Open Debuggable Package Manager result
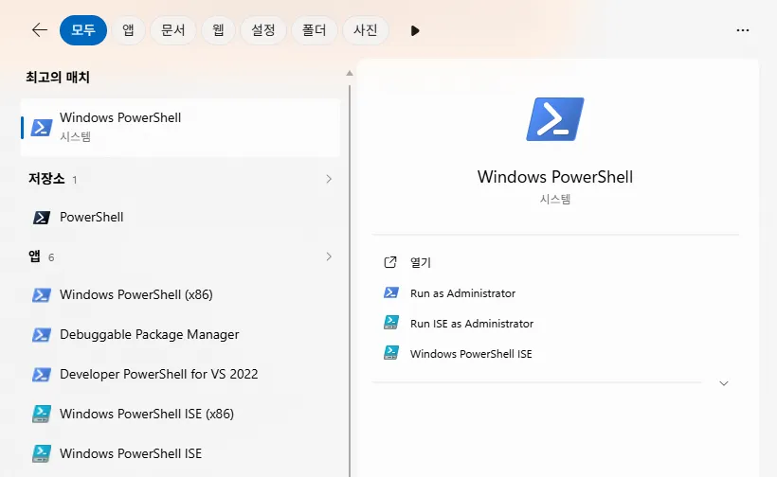The width and height of the screenshot is (777, 477). pyautogui.click(x=180, y=334)
